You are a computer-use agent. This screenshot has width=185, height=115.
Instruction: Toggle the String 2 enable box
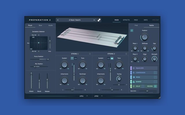126,54
